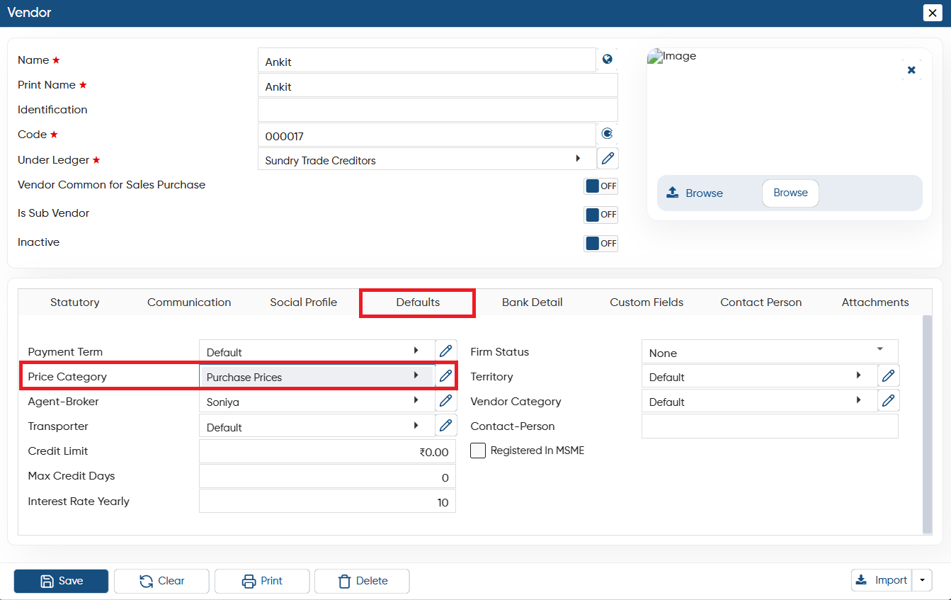Screen dimensions: 951x600
Task: Open the Import split-button arrow
Action: pyautogui.click(x=922, y=580)
